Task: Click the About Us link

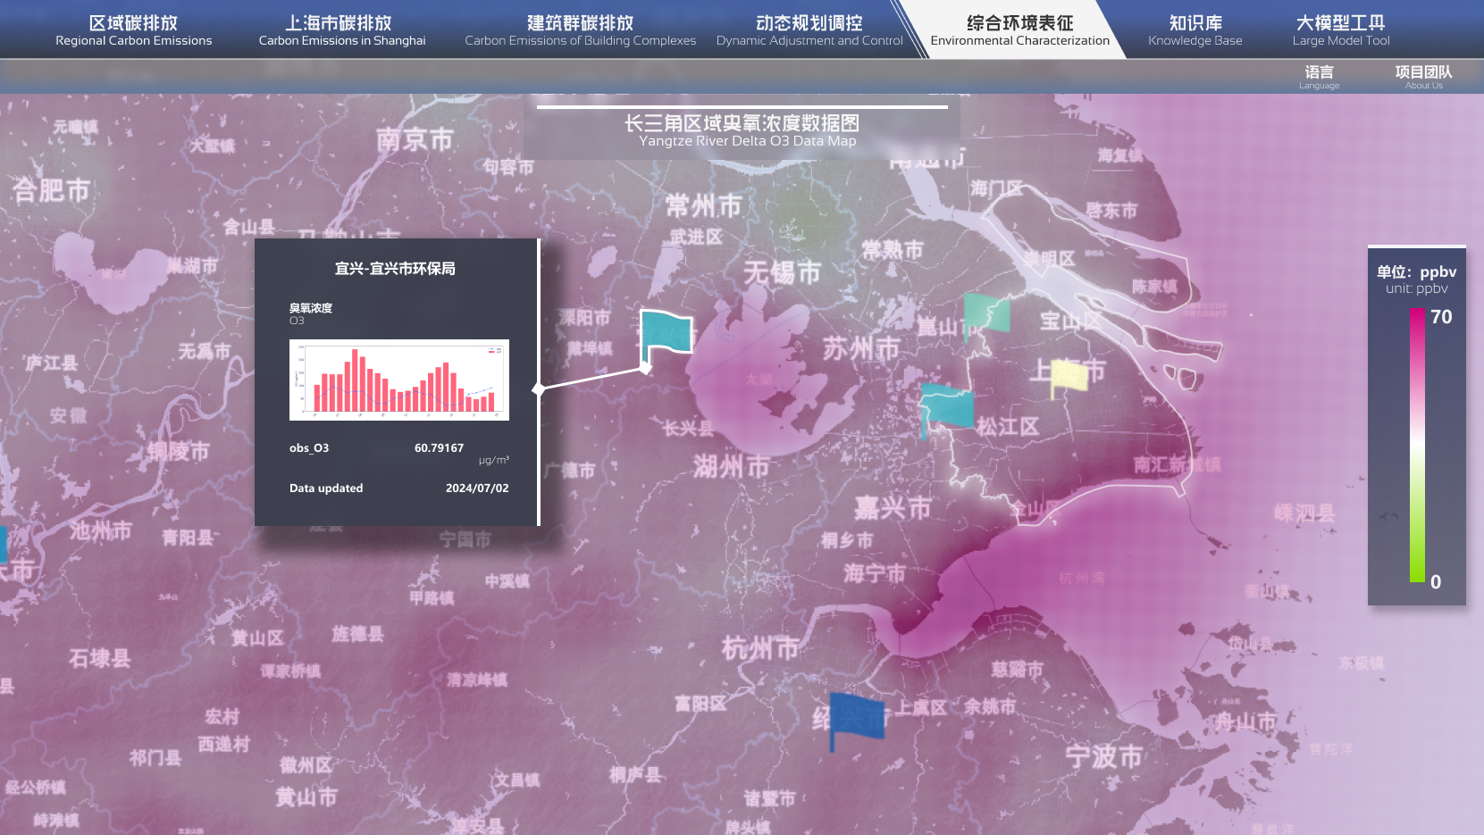Action: [1423, 77]
